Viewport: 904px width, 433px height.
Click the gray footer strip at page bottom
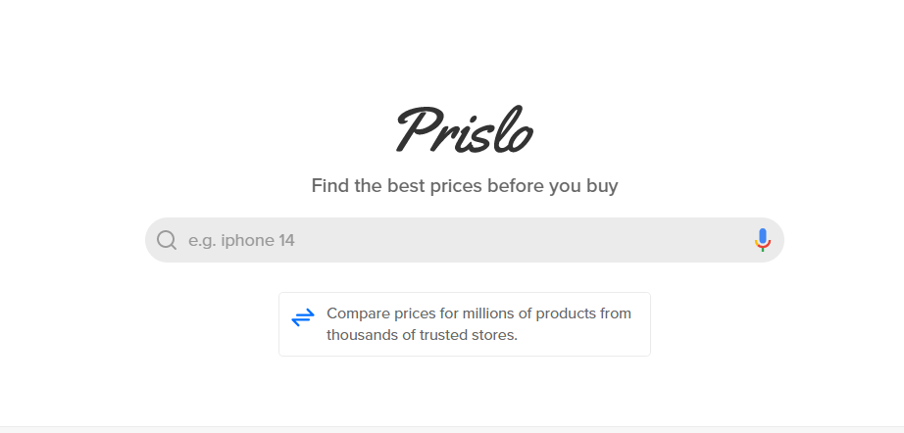point(452,429)
